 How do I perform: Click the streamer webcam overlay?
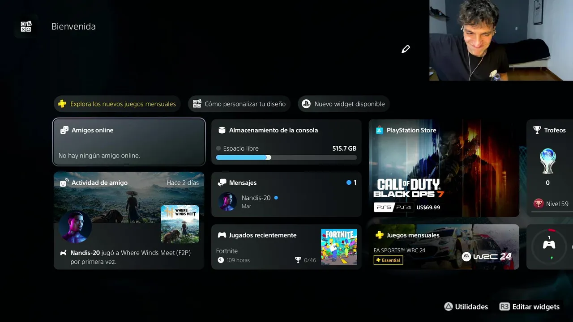pyautogui.click(x=501, y=40)
